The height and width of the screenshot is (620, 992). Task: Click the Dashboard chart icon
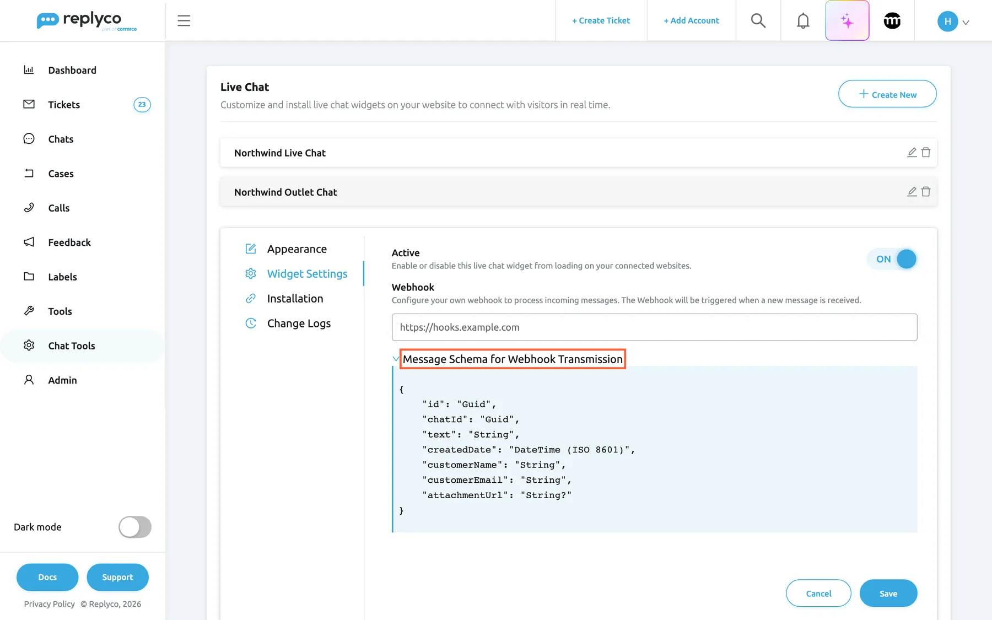[29, 70]
